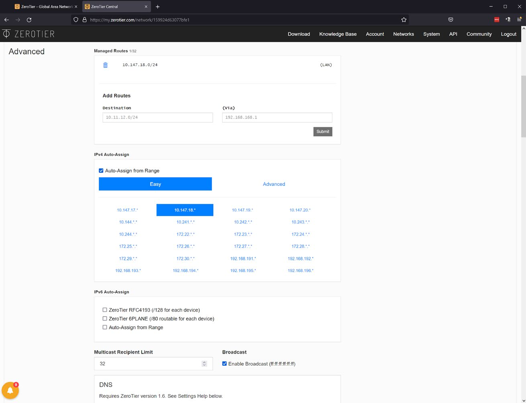This screenshot has width=526, height=403.
Task: Choose the 172.25.*.* range
Action: pyautogui.click(x=128, y=246)
